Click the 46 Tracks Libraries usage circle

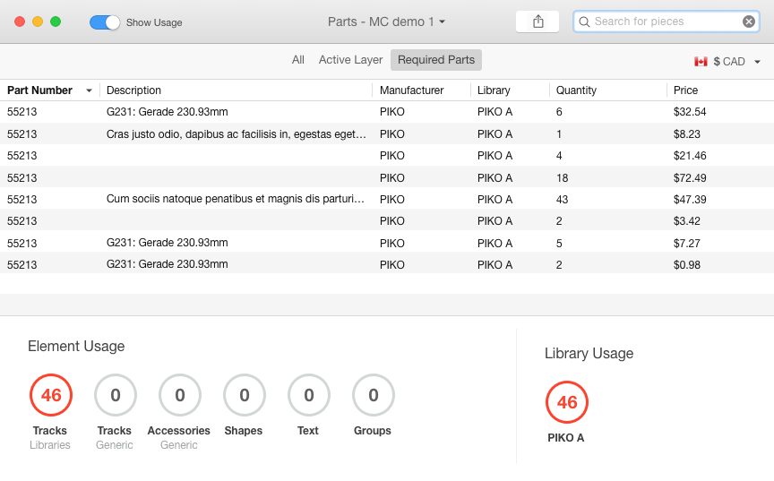click(x=51, y=395)
